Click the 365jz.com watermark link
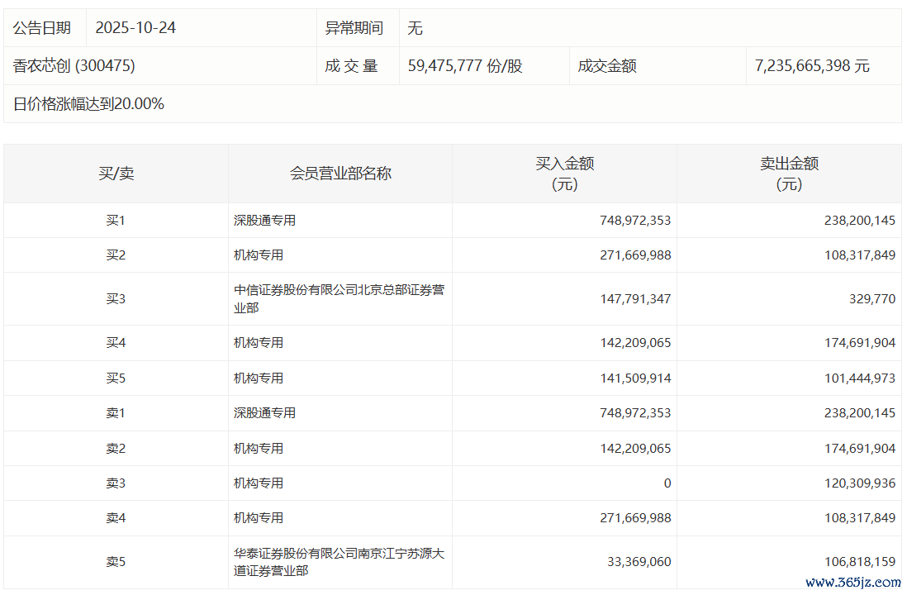The width and height of the screenshot is (907, 595). click(861, 583)
